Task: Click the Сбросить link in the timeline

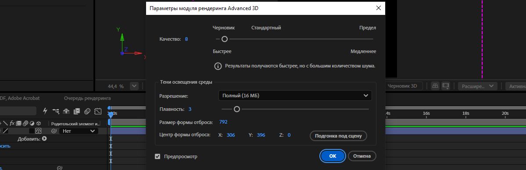Action: 4,146
